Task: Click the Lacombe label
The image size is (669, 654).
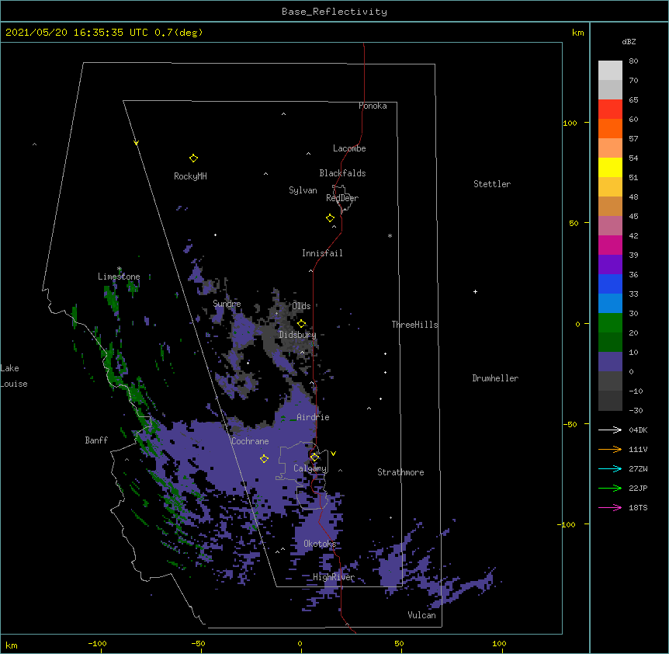Action: click(349, 148)
